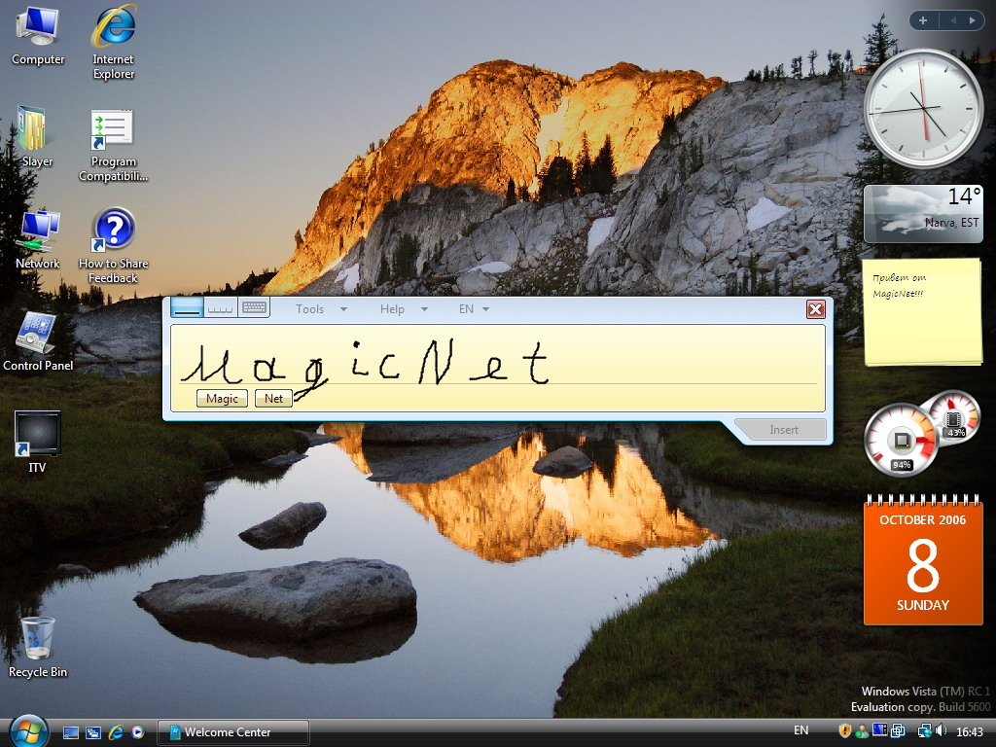Select the Program Compatibility shortcut icon

(x=113, y=146)
